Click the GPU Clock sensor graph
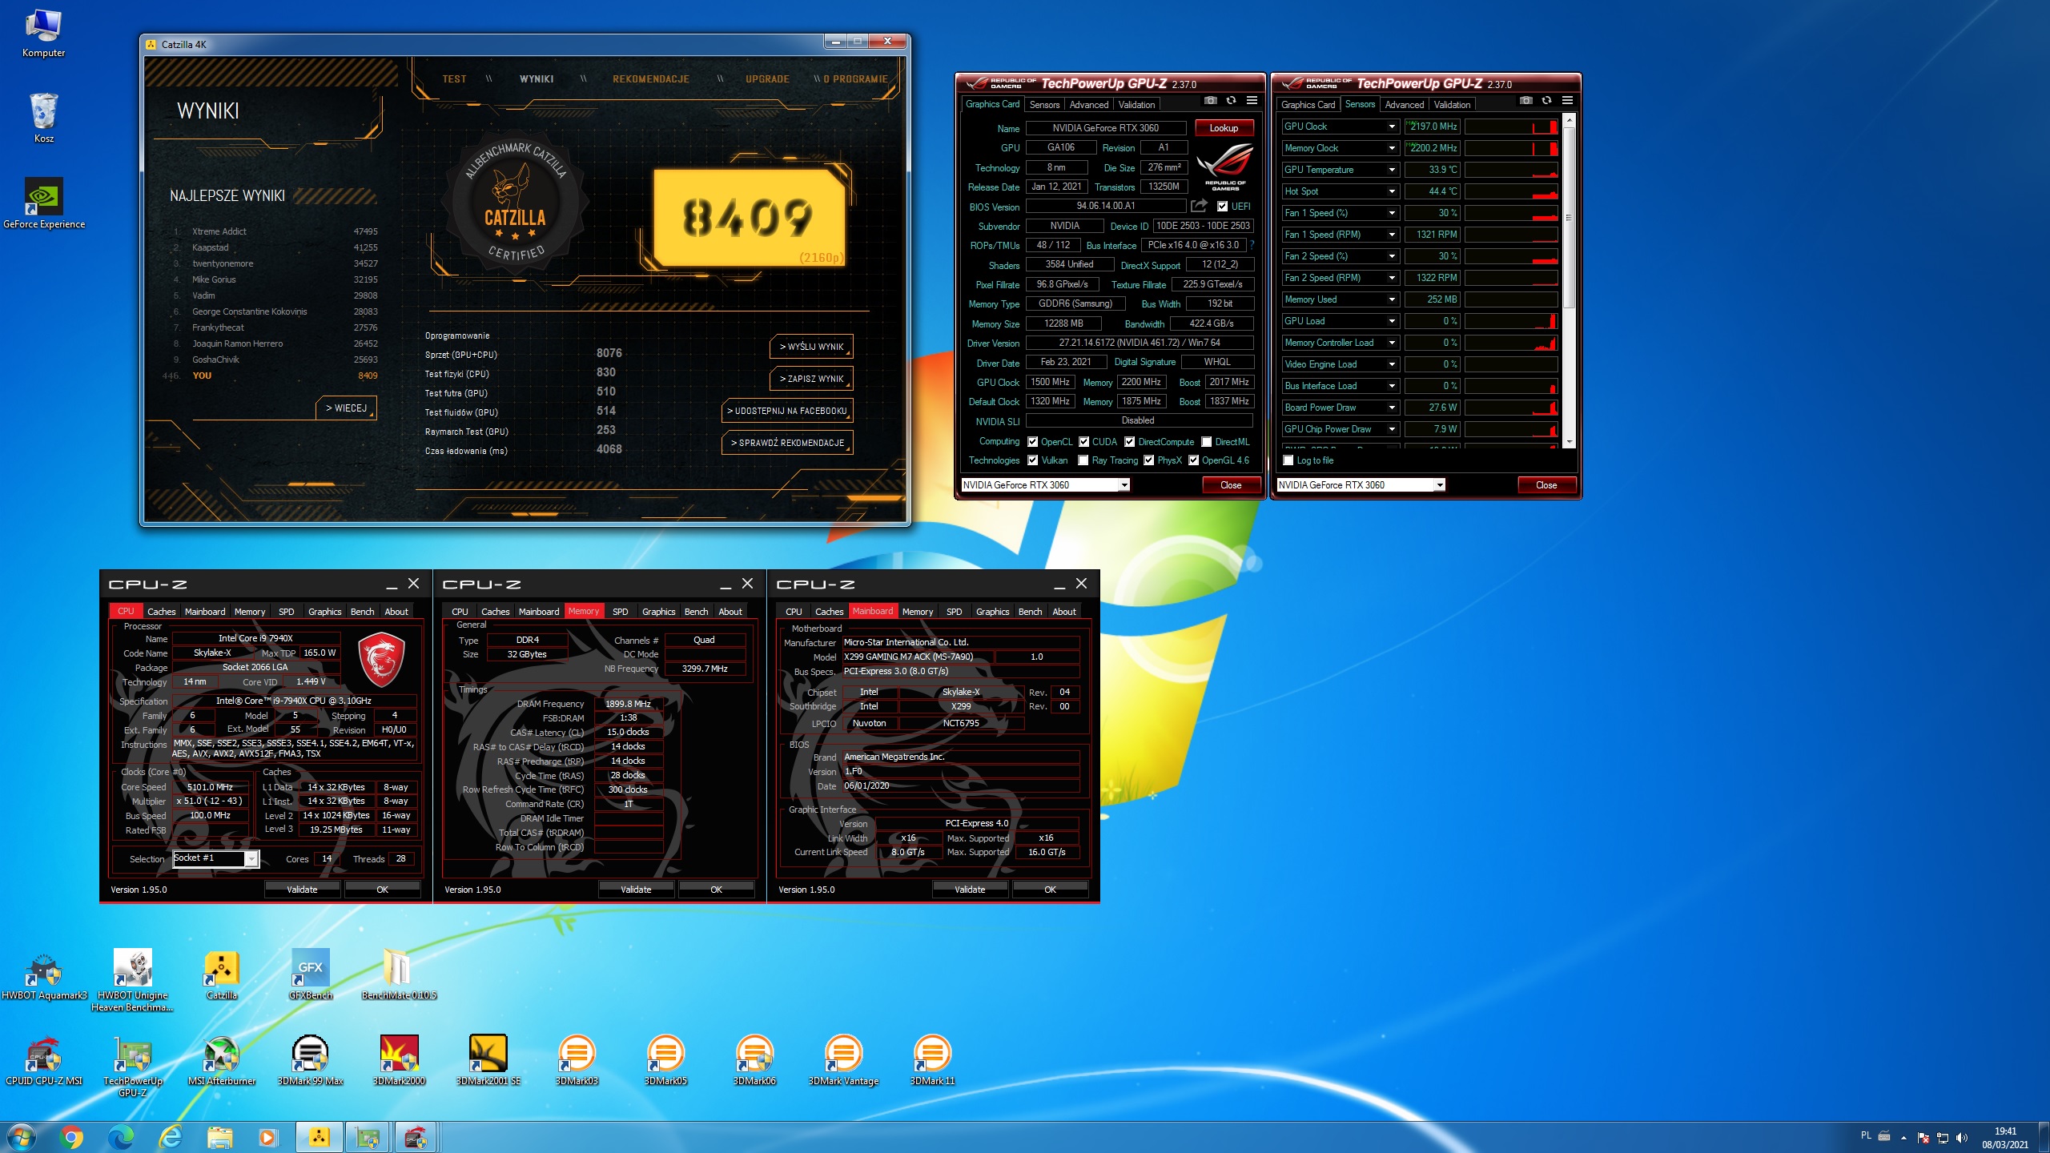Image resolution: width=2050 pixels, height=1153 pixels. (1511, 127)
